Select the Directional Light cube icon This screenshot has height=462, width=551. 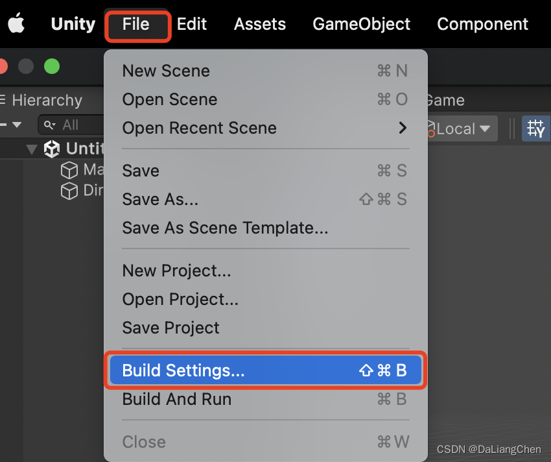pos(69,191)
